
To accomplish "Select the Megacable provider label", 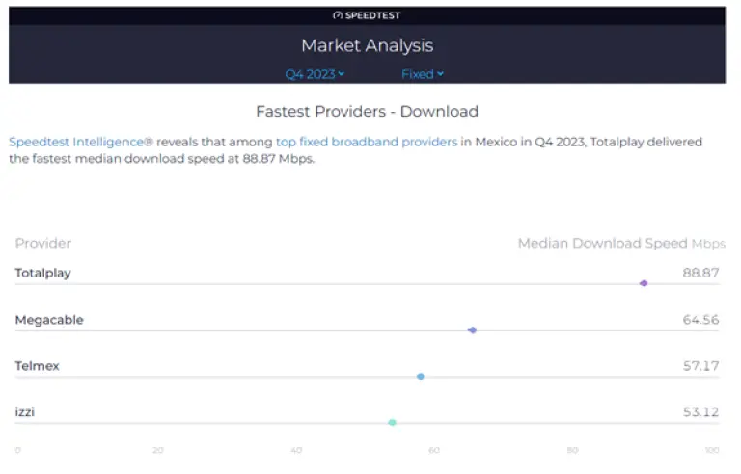I will (x=49, y=320).
